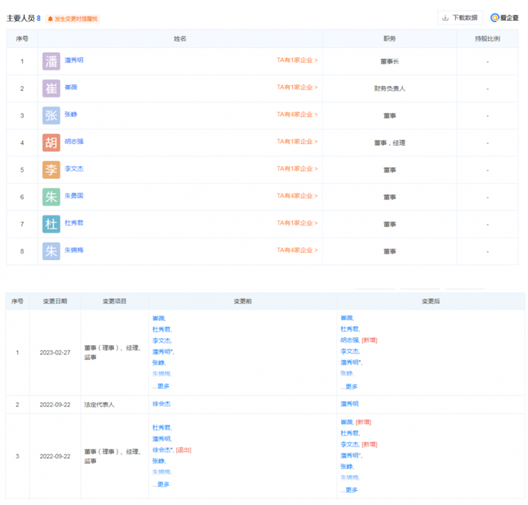528x505 pixels.
Task: Click the 持股比例 column header
Action: [487, 39]
